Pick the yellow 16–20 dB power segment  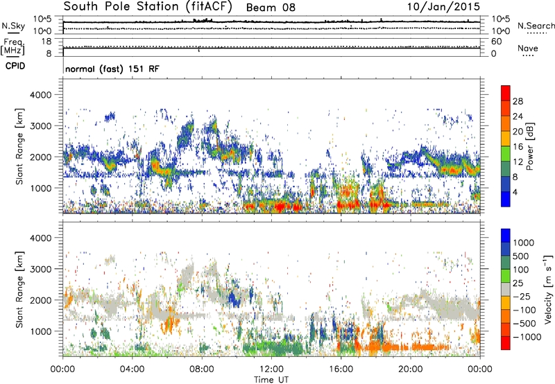pos(506,139)
